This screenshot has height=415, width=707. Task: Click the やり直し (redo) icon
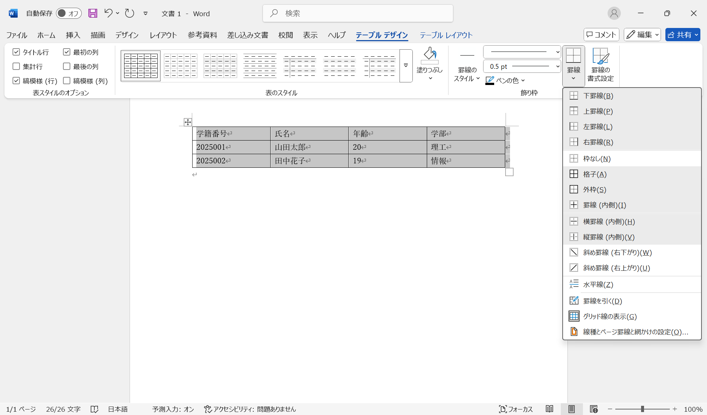(x=129, y=13)
